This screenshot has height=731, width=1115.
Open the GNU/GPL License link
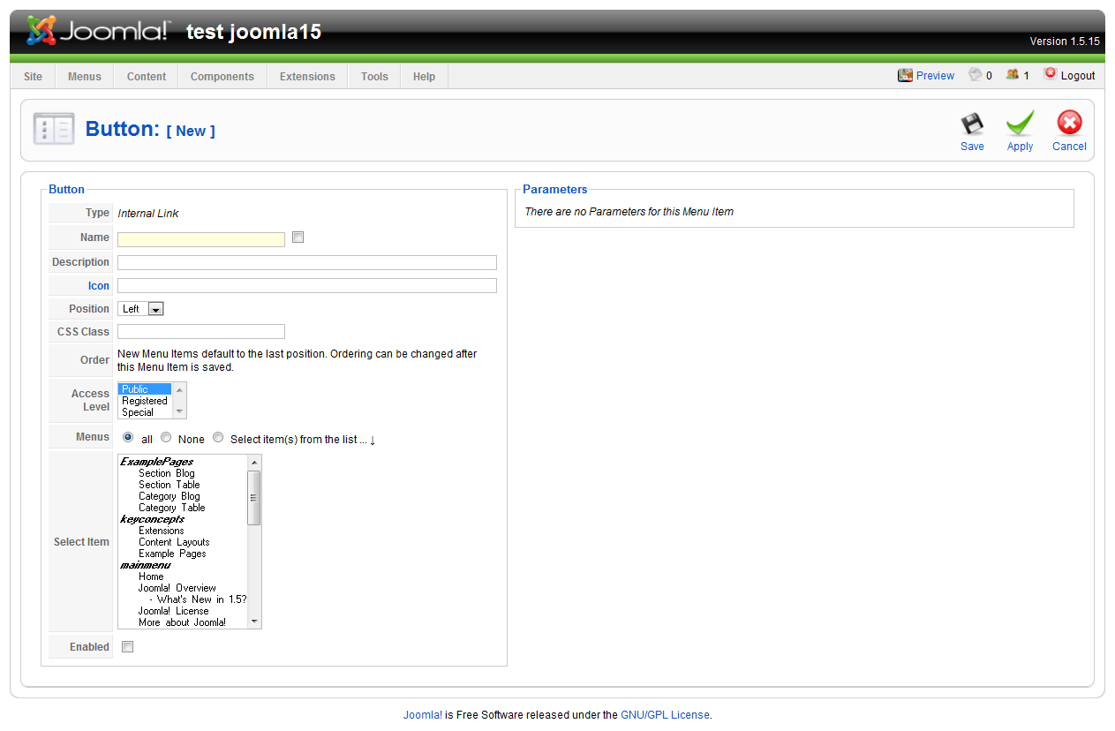(665, 715)
